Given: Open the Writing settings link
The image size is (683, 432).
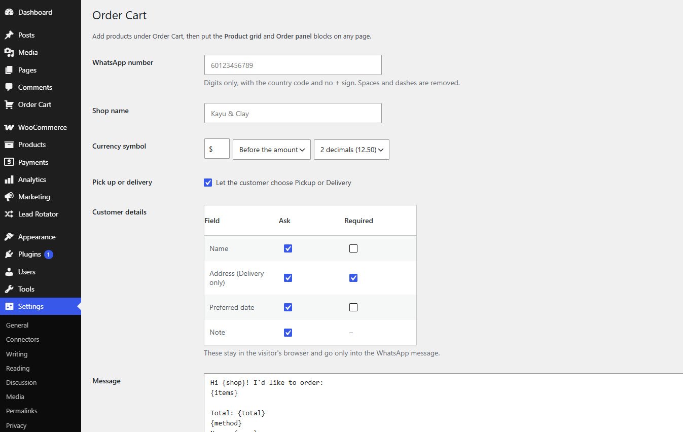Looking at the screenshot, I should pos(17,354).
